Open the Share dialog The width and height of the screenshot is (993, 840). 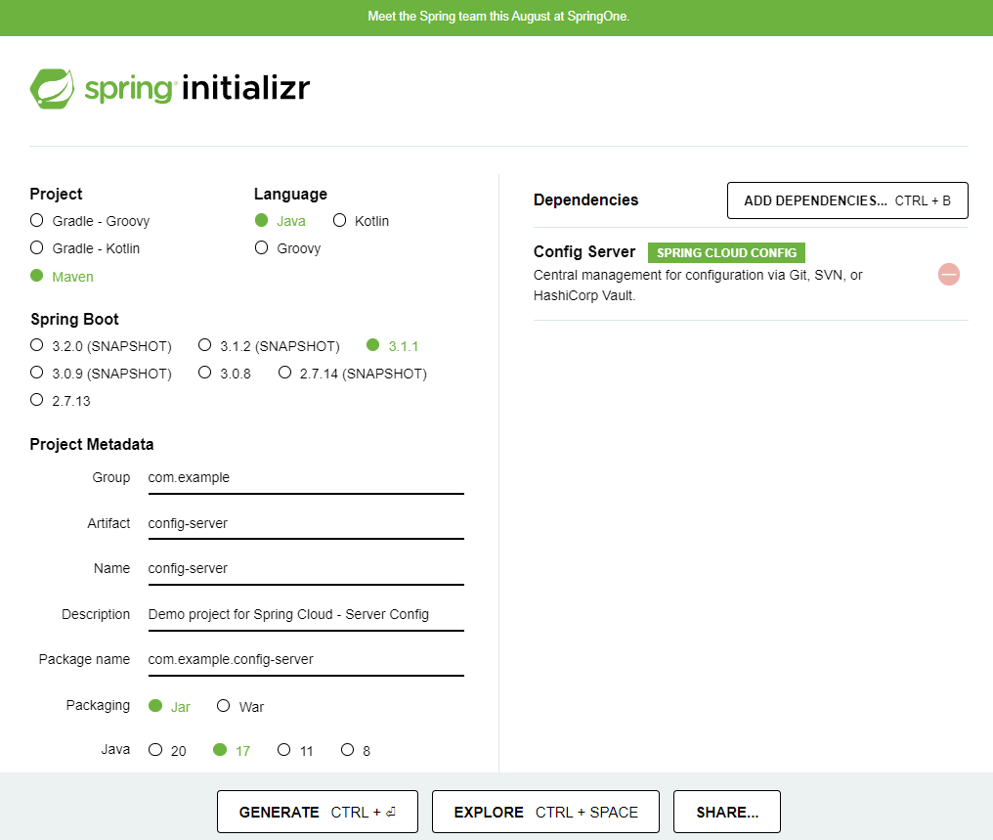point(727,812)
